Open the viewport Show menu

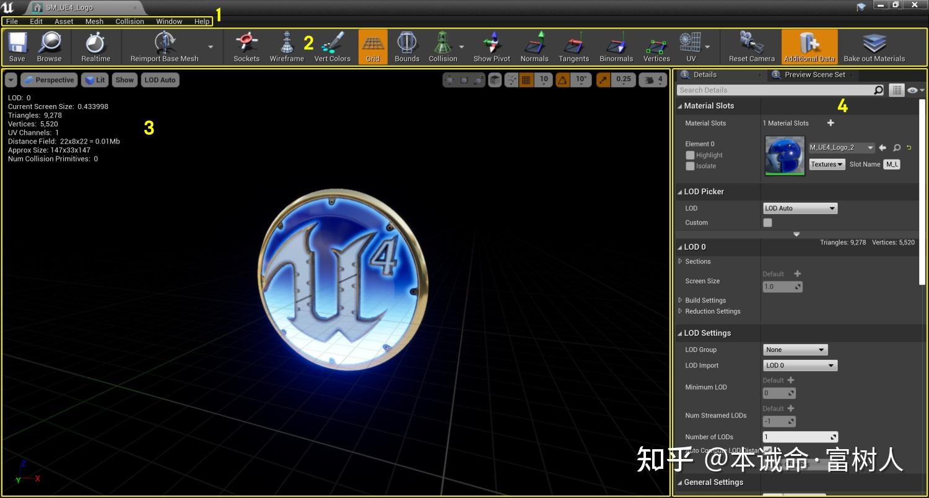pos(124,80)
